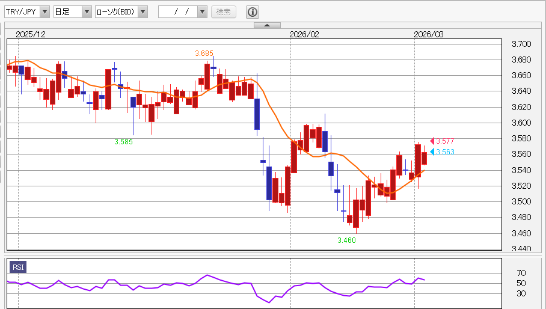
Task: Click the 3.700 price axis value
Action: coord(521,44)
